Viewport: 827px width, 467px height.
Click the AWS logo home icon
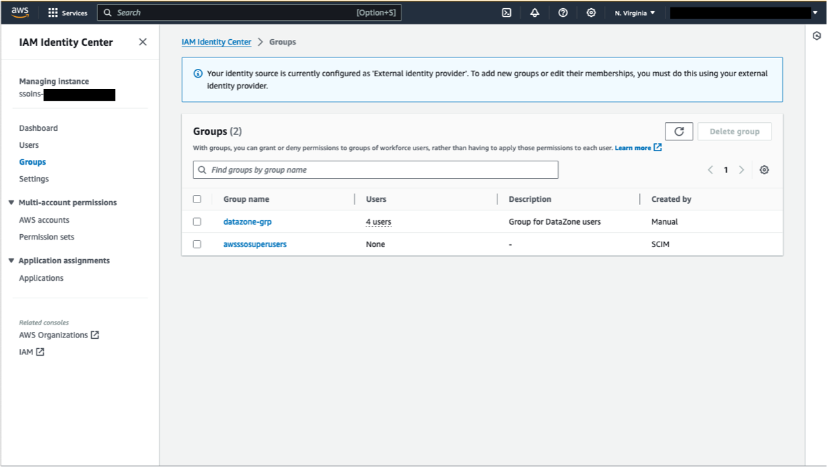pyautogui.click(x=20, y=12)
